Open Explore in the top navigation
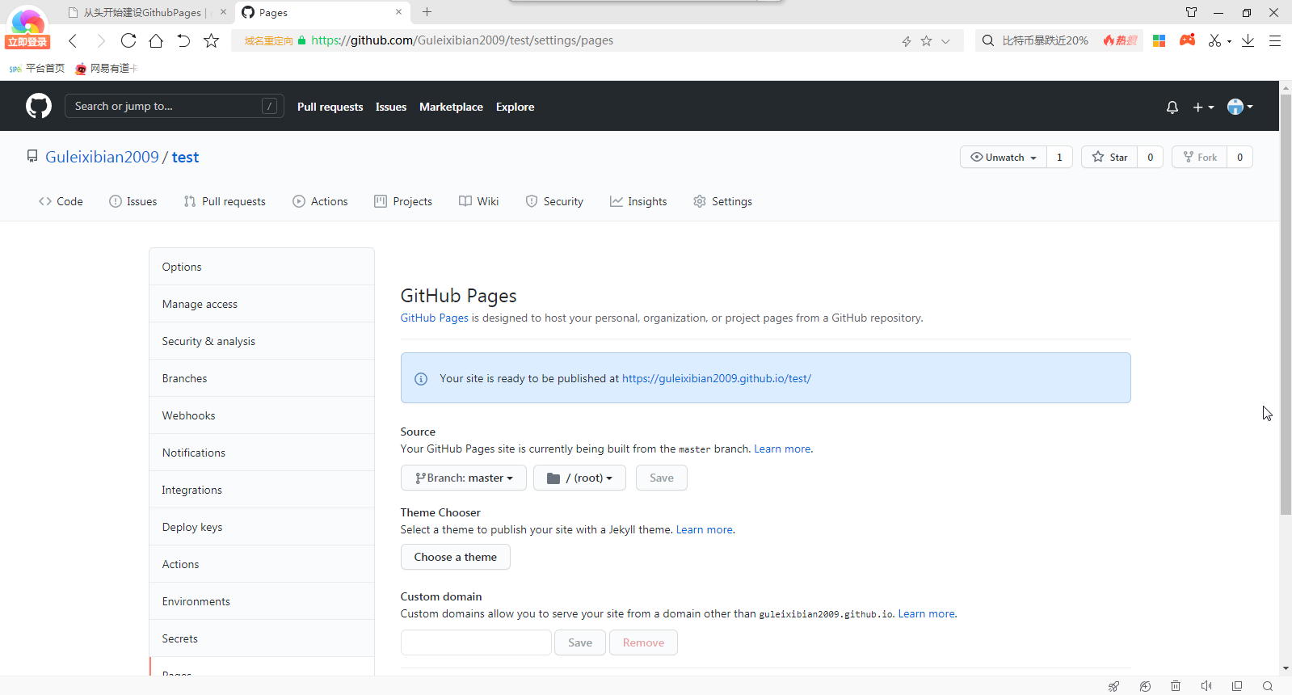 pos(515,107)
